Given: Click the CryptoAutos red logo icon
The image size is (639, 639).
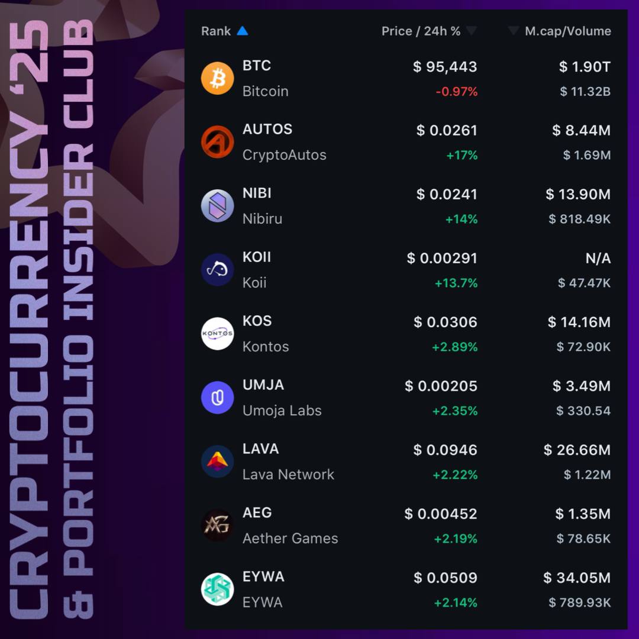Looking at the screenshot, I should click(x=217, y=142).
